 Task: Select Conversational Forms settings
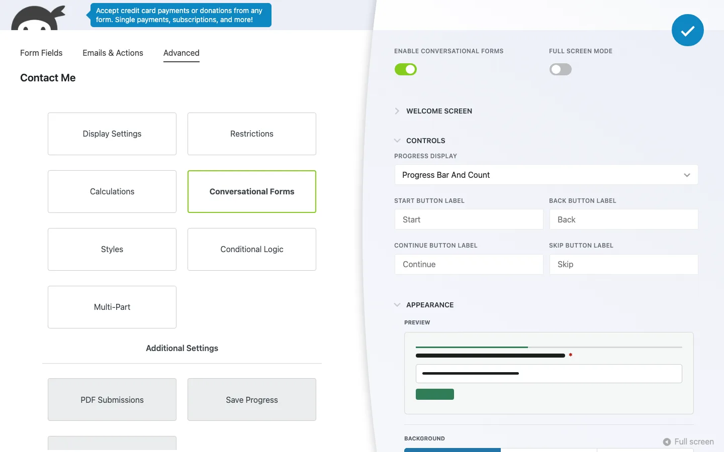click(252, 191)
